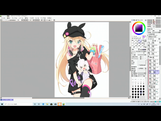Select the eyedropper color picker tool
This screenshot has height=121, width=161.
(140, 38)
